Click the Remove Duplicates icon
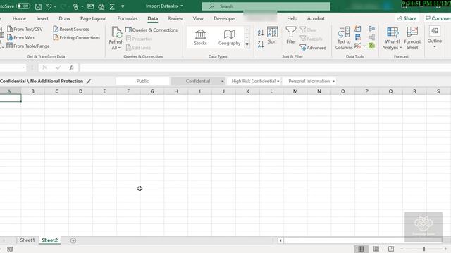 point(358,37)
